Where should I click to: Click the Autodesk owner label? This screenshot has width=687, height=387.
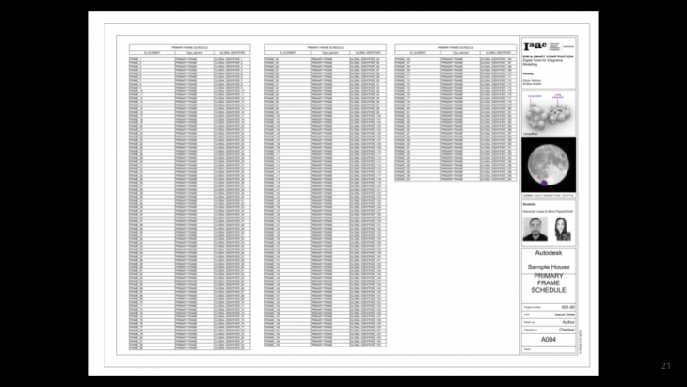point(549,254)
